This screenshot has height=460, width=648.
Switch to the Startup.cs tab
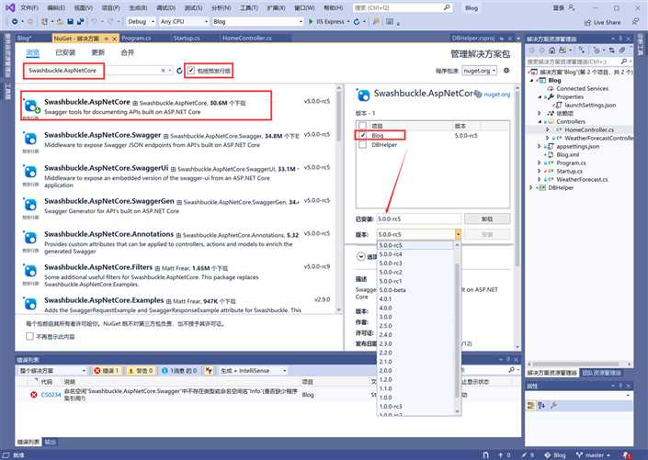187,38
